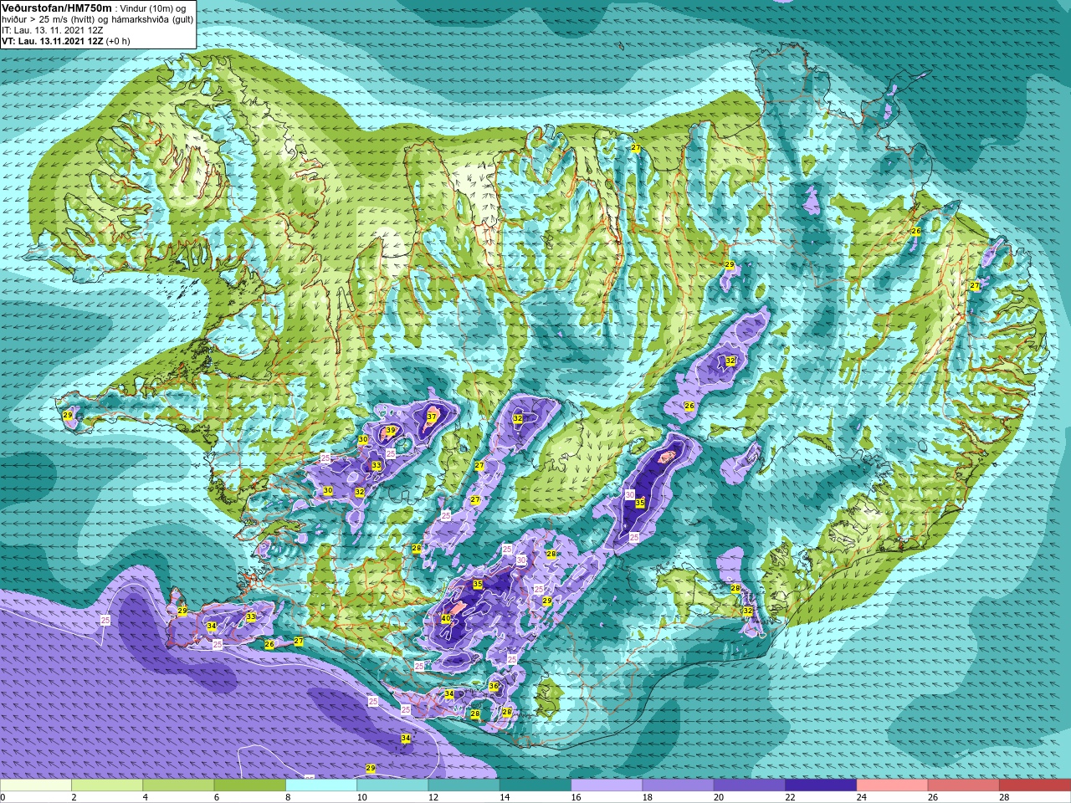The image size is (1071, 803).
Task: Click the pale yellow 0–2 m/s legend swatch
Action: pyautogui.click(x=36, y=785)
